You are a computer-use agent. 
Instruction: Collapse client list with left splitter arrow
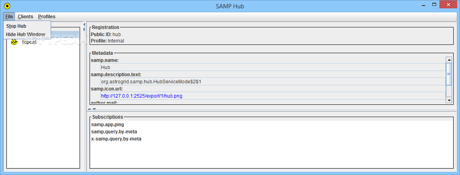pyautogui.click(x=84, y=24)
